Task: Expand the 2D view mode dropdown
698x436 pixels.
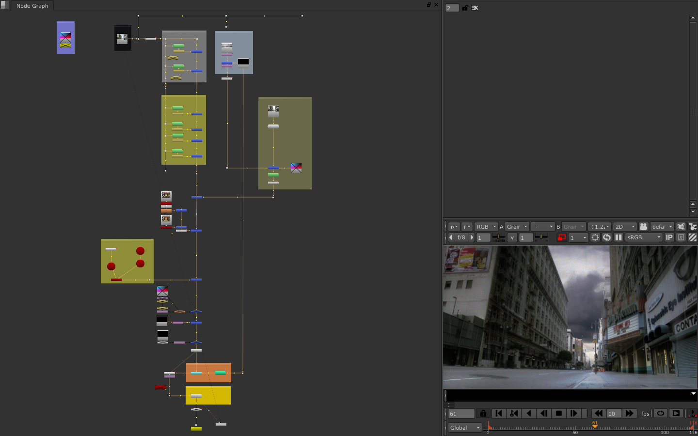Action: coord(624,227)
